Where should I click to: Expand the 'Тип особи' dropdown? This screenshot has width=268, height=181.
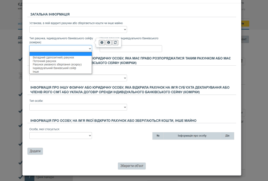(x=78, y=107)
